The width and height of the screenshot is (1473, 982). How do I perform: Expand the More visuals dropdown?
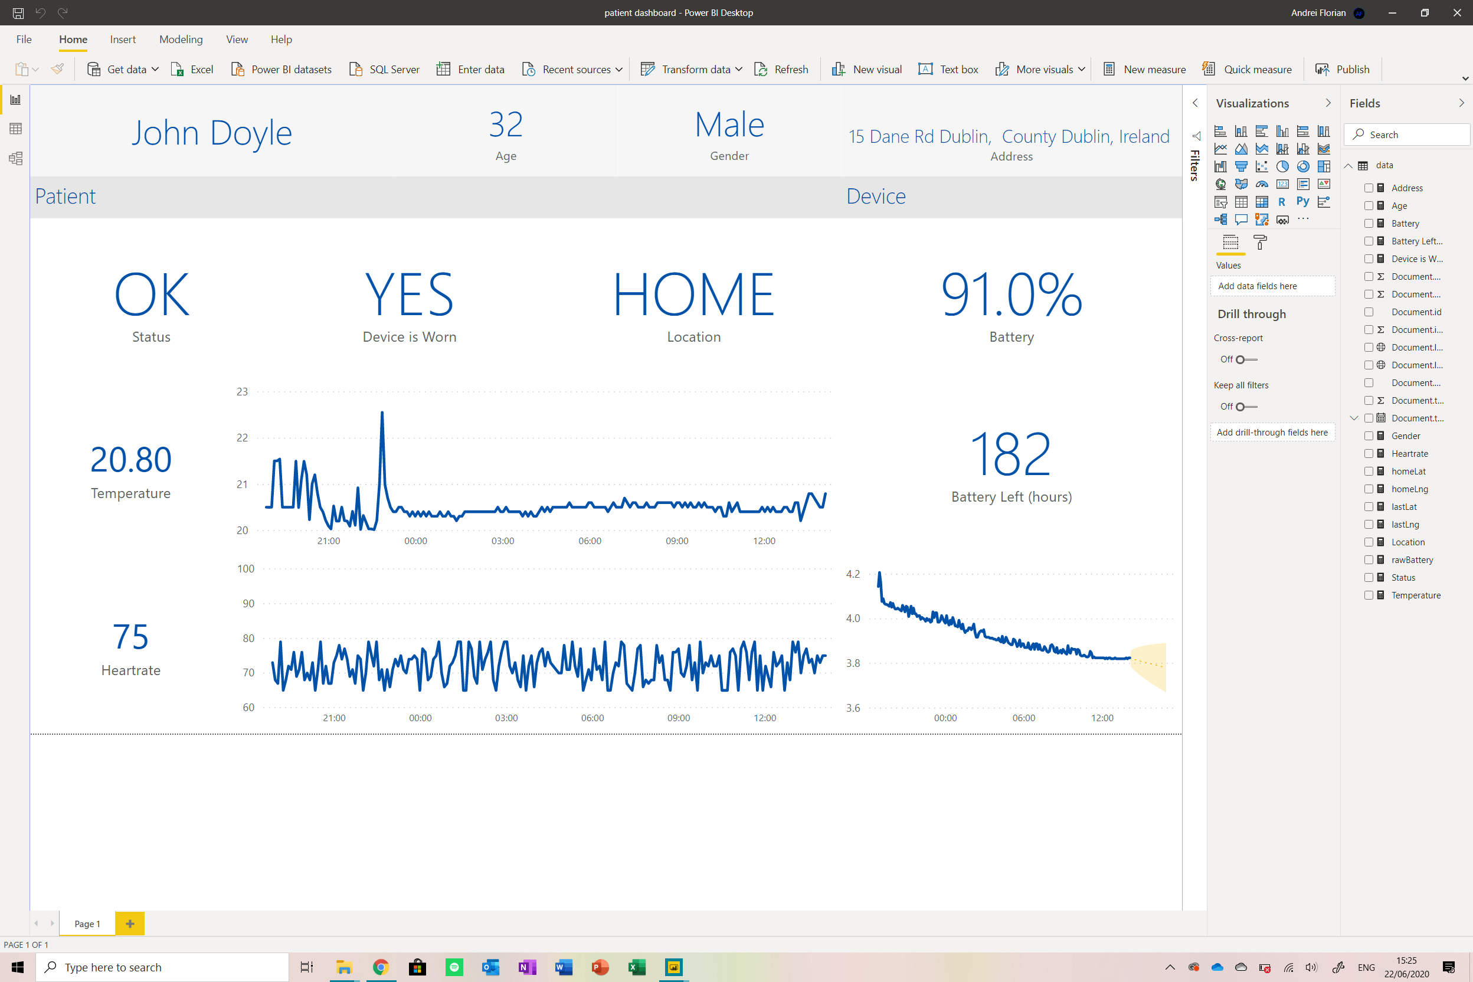[x=1081, y=69]
